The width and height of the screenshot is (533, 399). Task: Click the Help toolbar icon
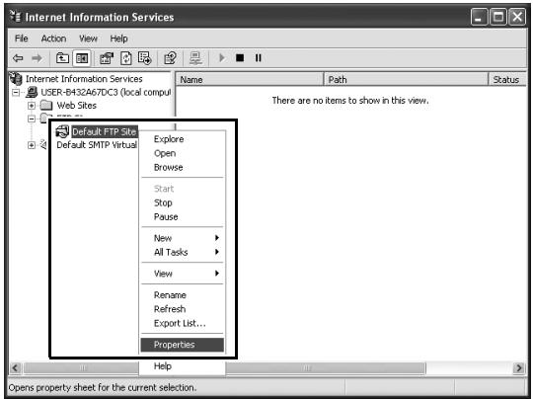[170, 58]
